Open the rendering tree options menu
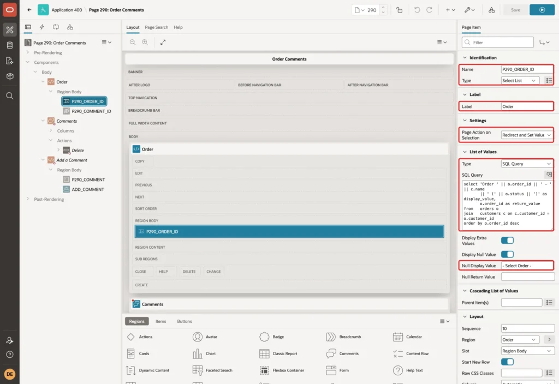Viewport: 559px width, 384px height. click(106, 43)
